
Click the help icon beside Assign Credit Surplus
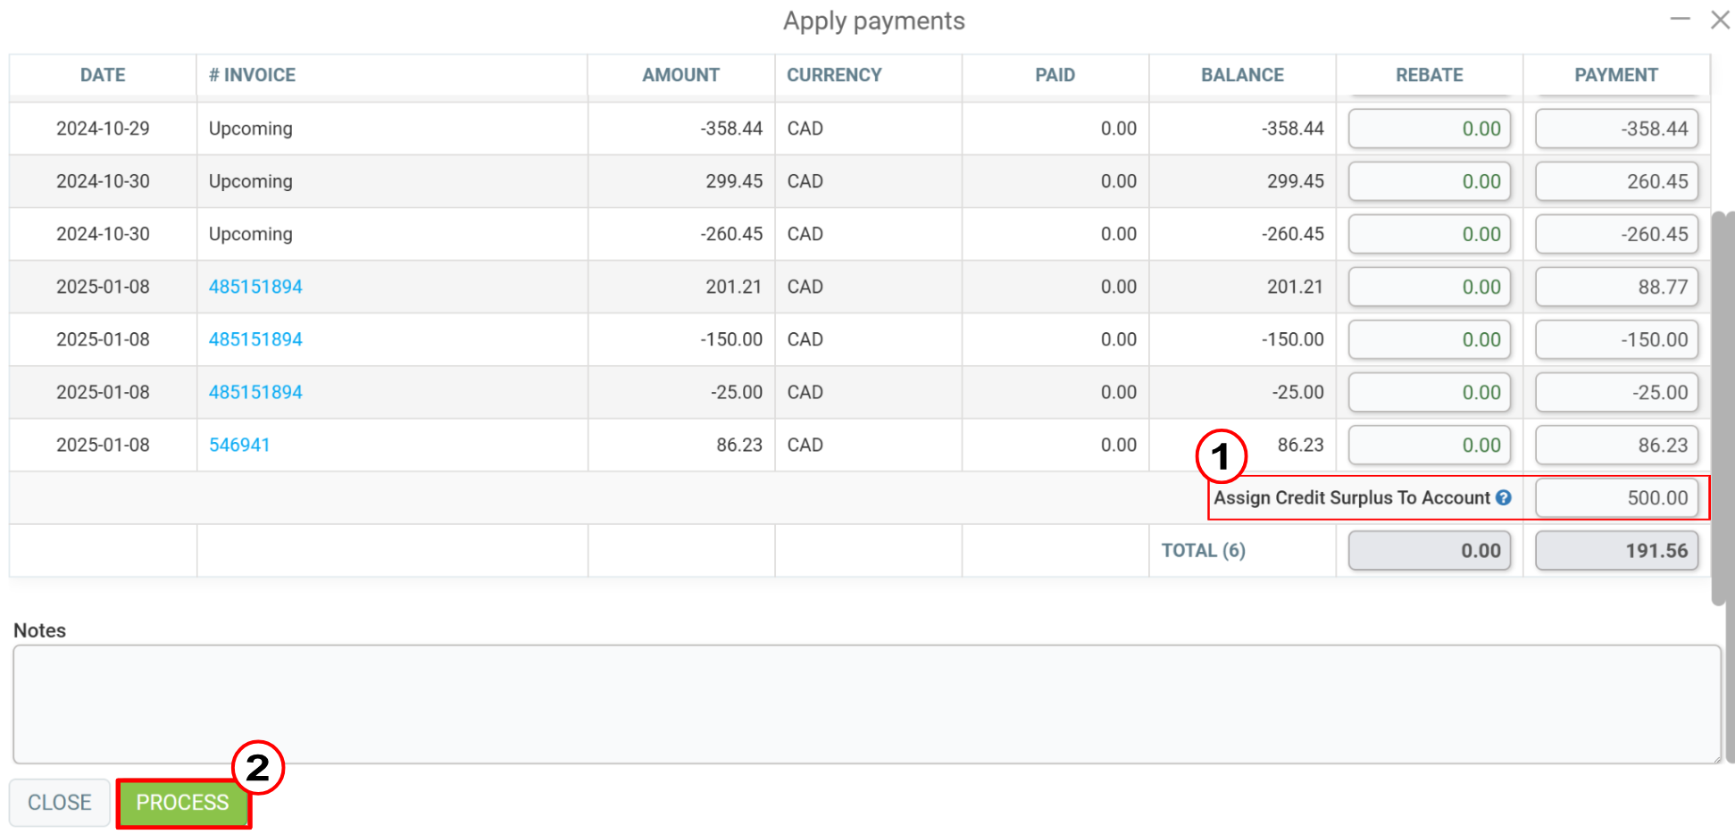pyautogui.click(x=1504, y=497)
